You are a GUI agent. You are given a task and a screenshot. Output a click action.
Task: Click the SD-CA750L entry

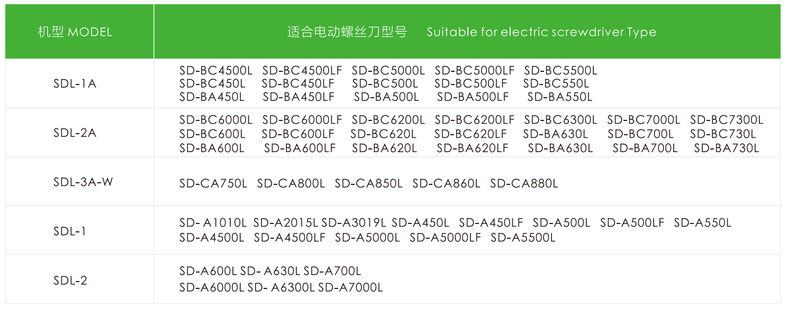[213, 184]
